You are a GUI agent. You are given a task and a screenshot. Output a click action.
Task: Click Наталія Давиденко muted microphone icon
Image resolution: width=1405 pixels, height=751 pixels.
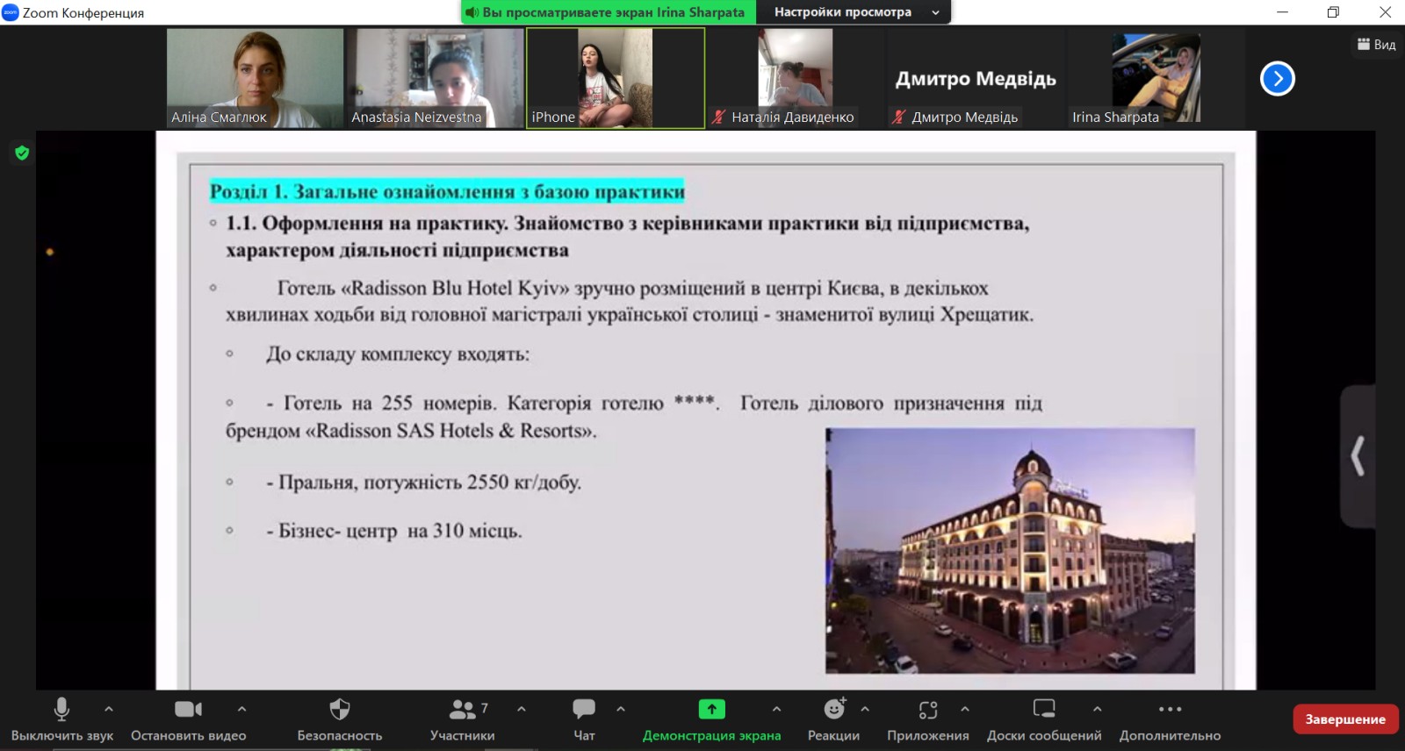[718, 117]
